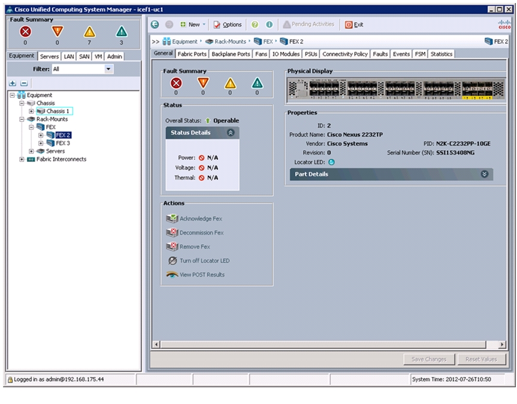Viewport: 517px width, 404px height.
Task: Click the Options toolbar button
Action: pyautogui.click(x=228, y=25)
